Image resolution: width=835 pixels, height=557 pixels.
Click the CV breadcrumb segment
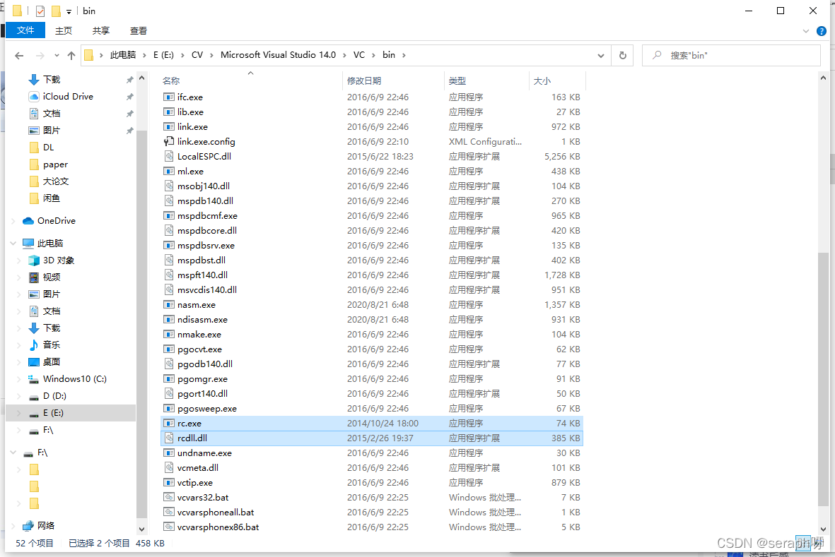click(x=197, y=55)
